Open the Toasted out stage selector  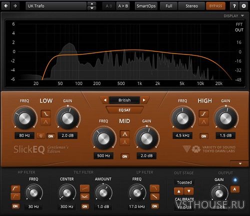click(x=184, y=182)
